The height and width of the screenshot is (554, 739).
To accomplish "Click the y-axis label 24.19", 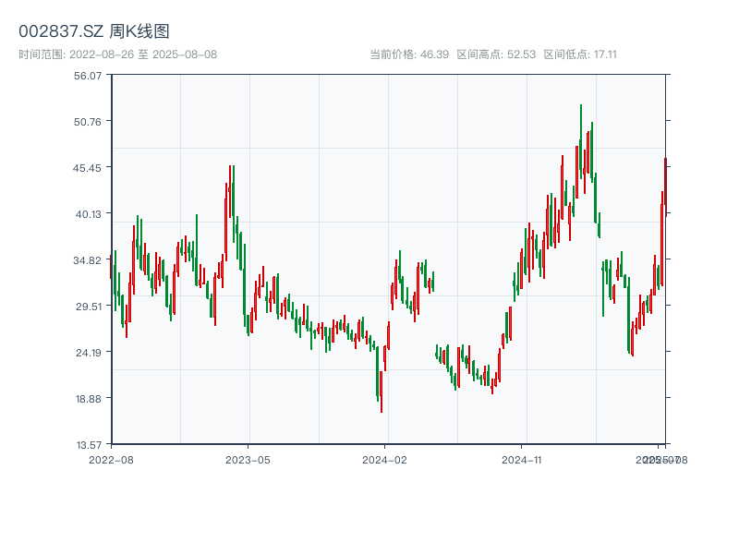I will [x=89, y=353].
